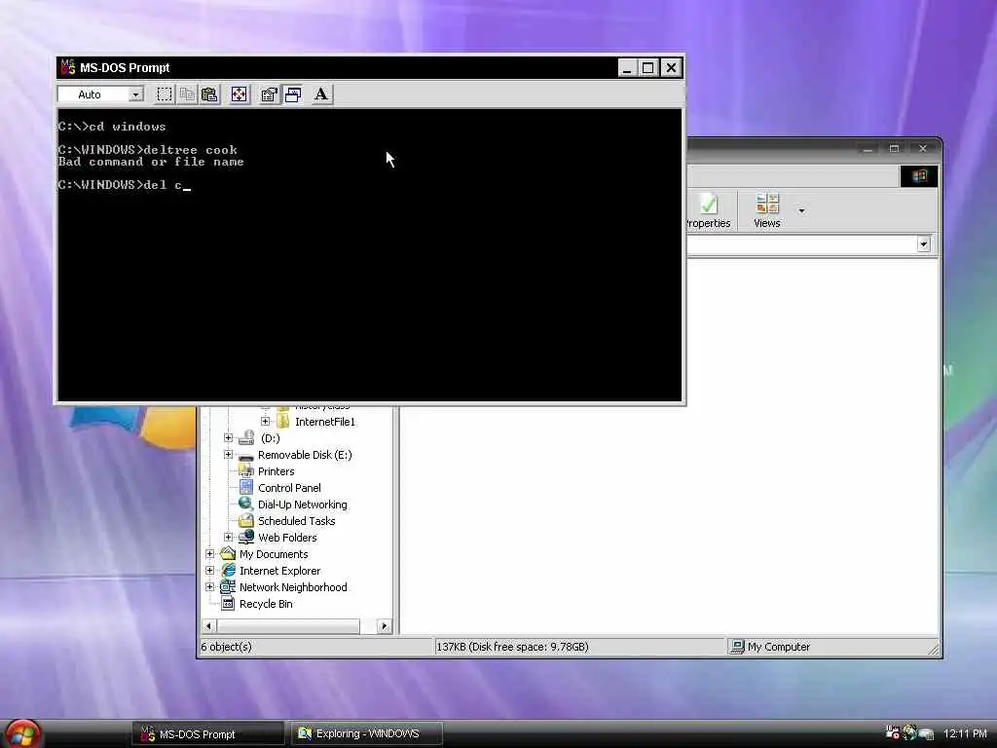Open the Explorer address bar dropdown

924,244
